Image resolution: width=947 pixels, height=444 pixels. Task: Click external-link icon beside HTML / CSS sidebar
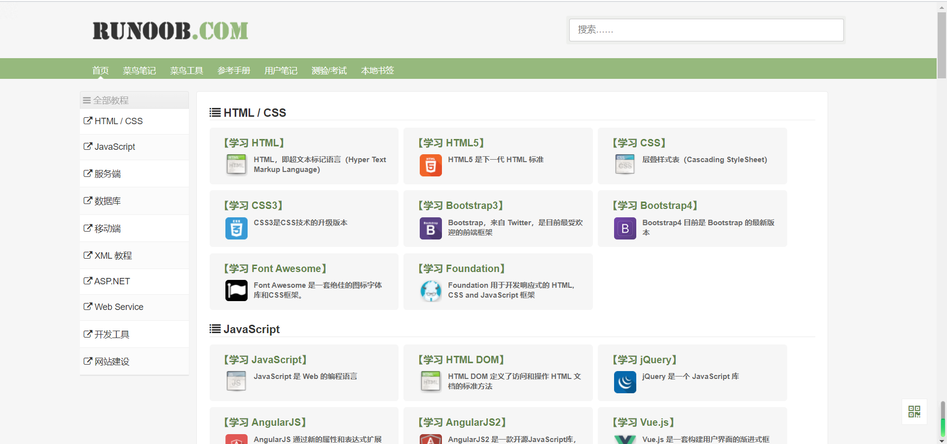[88, 121]
